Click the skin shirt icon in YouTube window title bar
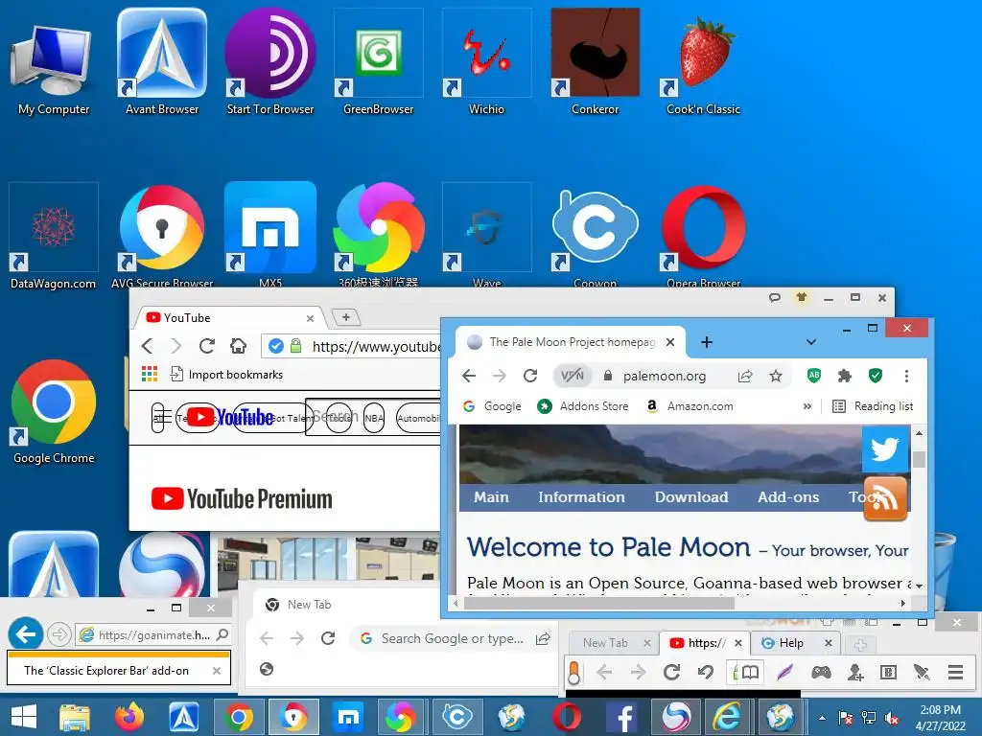This screenshot has width=982, height=736. pyautogui.click(x=801, y=297)
